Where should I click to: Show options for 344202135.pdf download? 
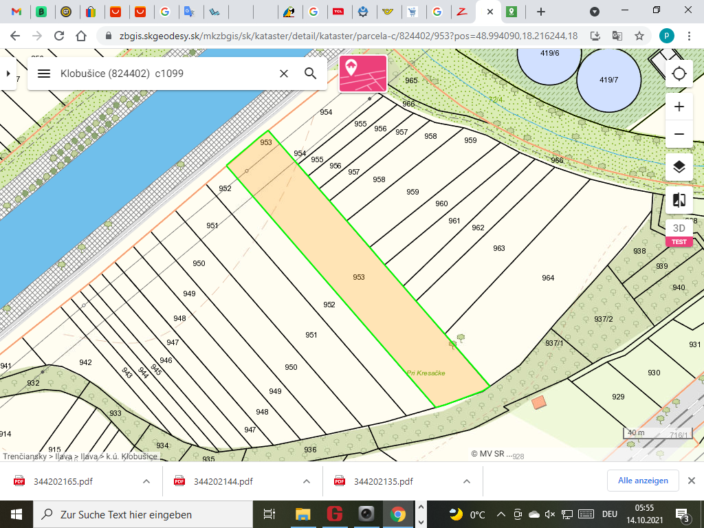(x=467, y=481)
